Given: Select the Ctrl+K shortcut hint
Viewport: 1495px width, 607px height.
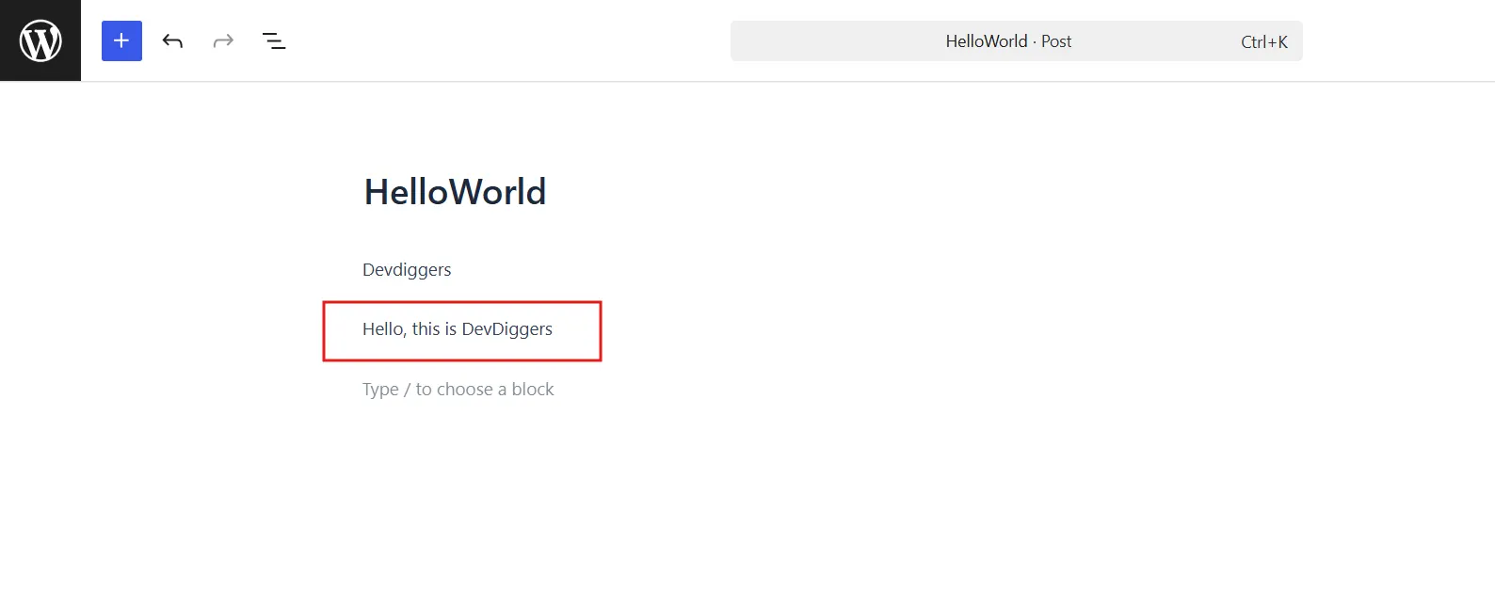Looking at the screenshot, I should (x=1263, y=41).
